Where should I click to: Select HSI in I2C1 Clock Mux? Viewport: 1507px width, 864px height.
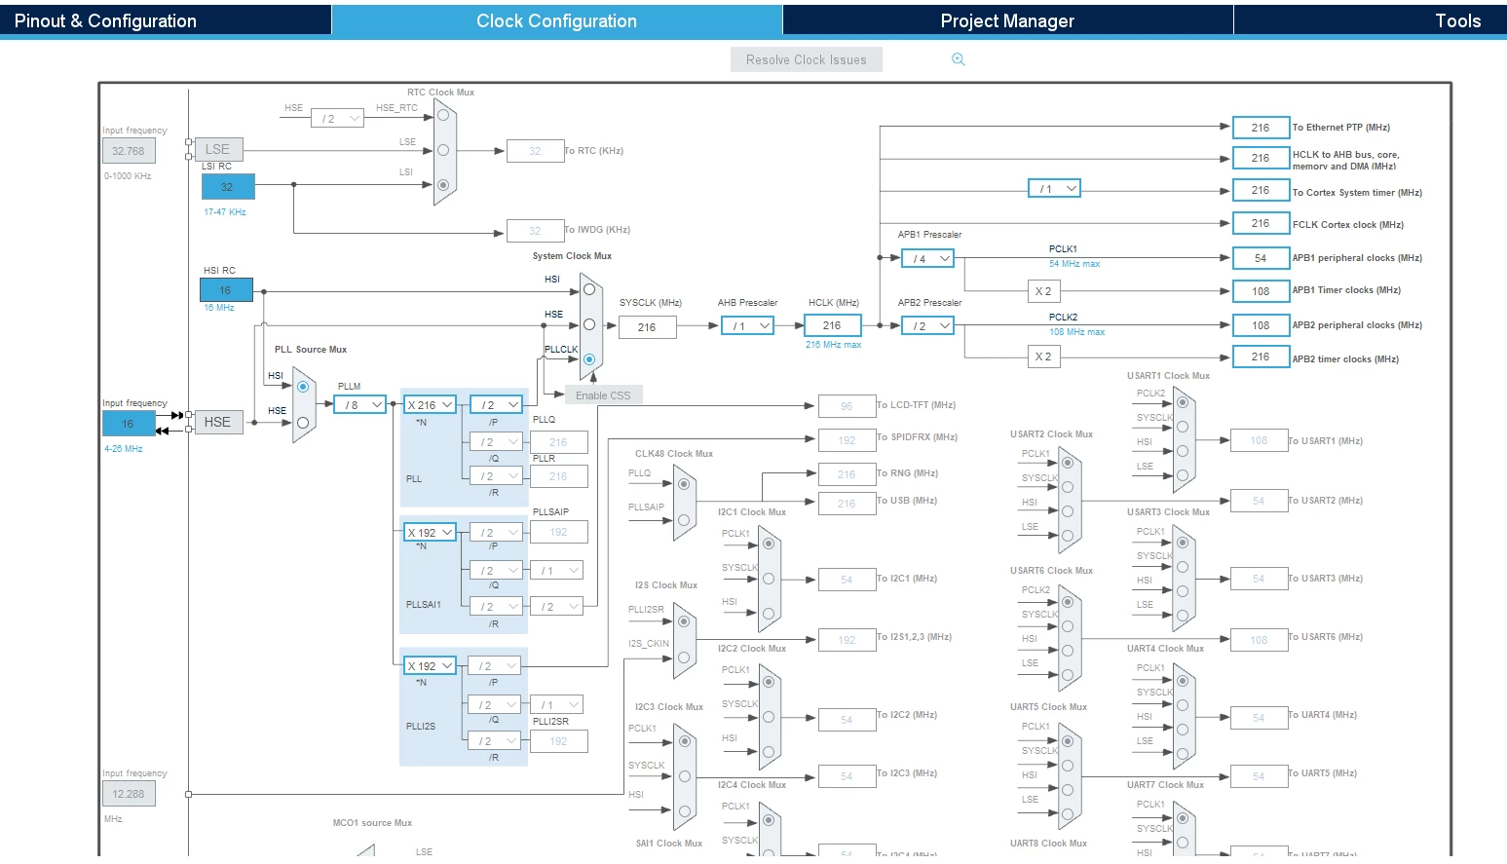[769, 614]
